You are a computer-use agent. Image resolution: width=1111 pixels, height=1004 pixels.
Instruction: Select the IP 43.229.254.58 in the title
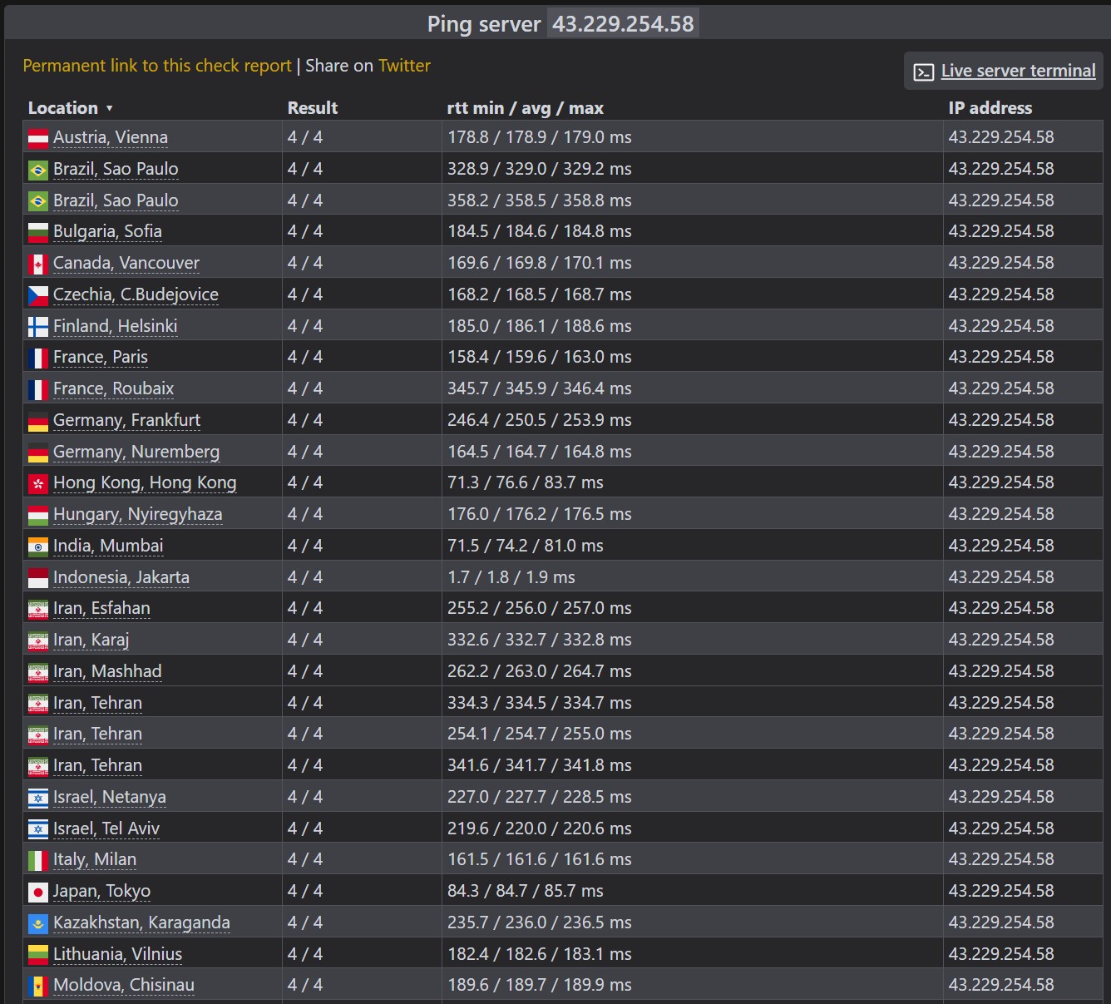pyautogui.click(x=623, y=23)
